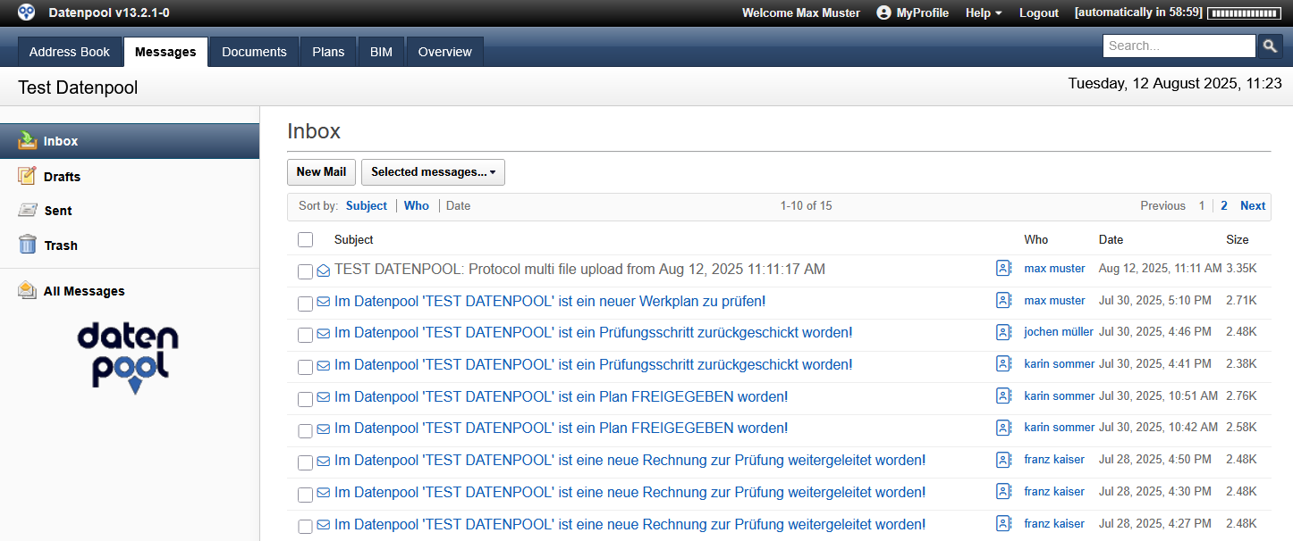
Task: Click the MyProfile user icon
Action: point(884,12)
